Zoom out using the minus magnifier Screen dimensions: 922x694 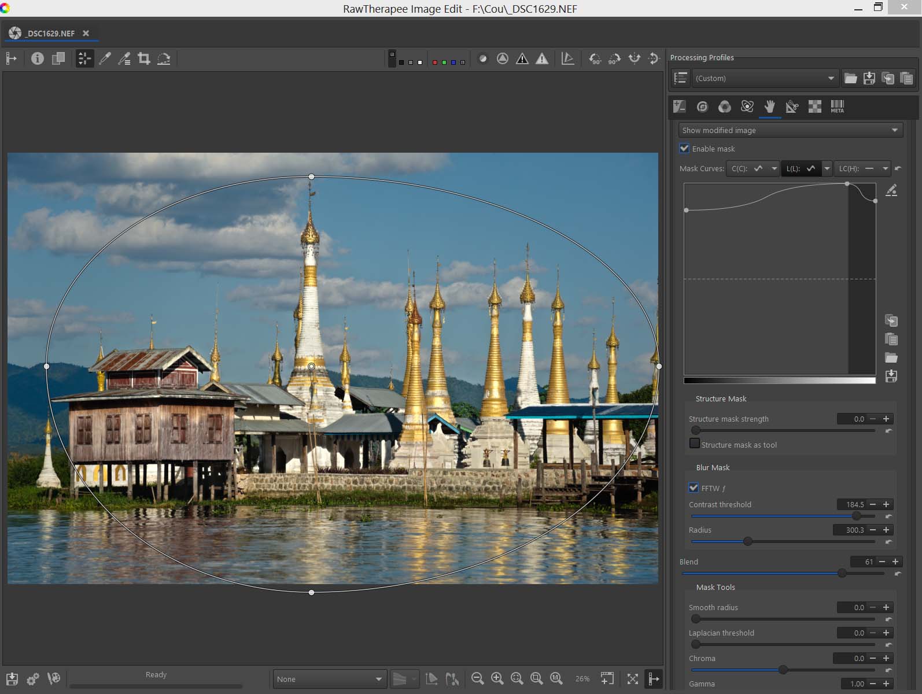pos(477,678)
